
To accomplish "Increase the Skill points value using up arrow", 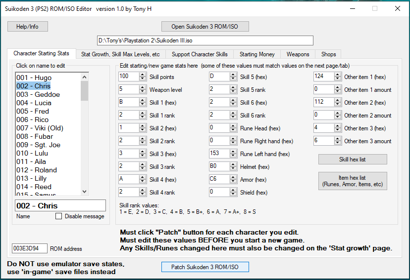I will [x=143, y=75].
